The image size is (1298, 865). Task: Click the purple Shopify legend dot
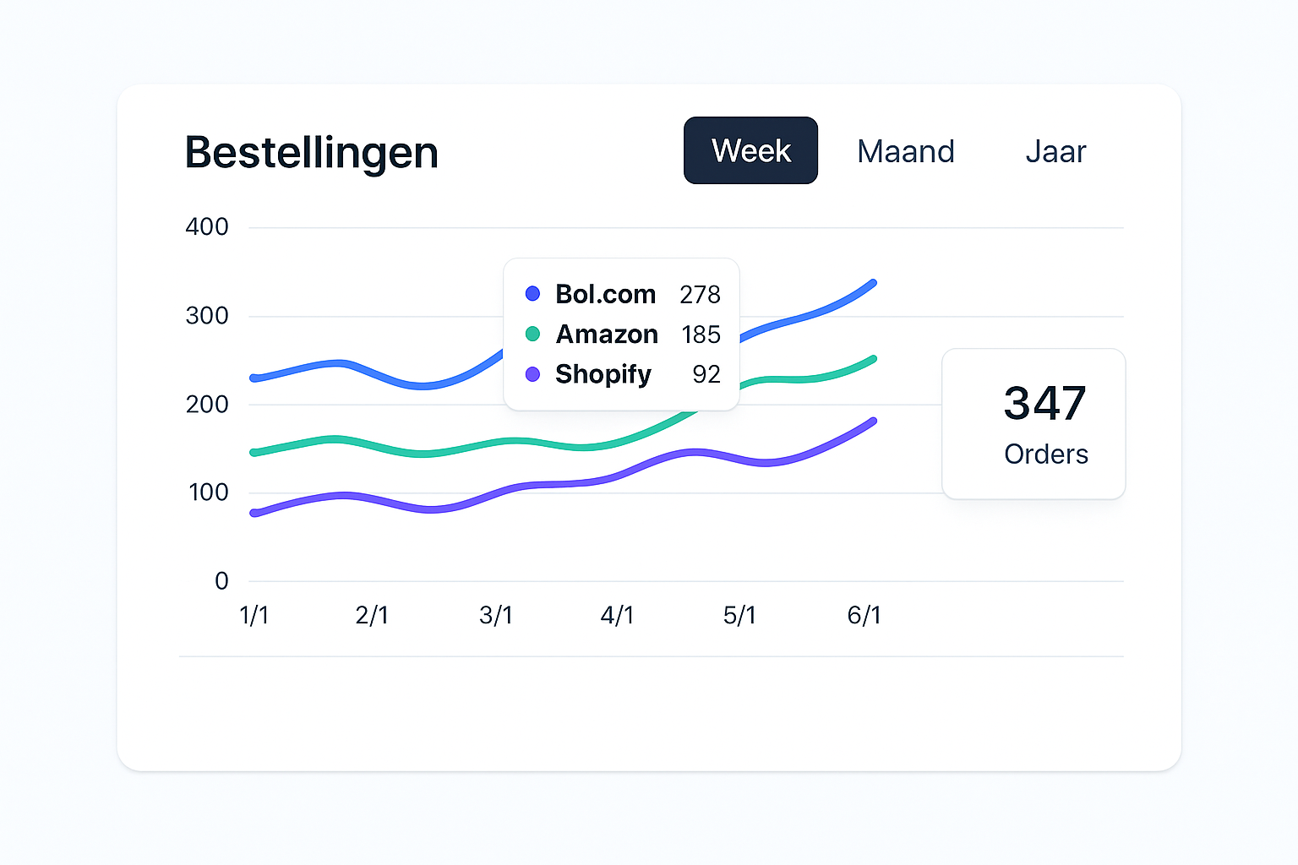[x=532, y=373]
